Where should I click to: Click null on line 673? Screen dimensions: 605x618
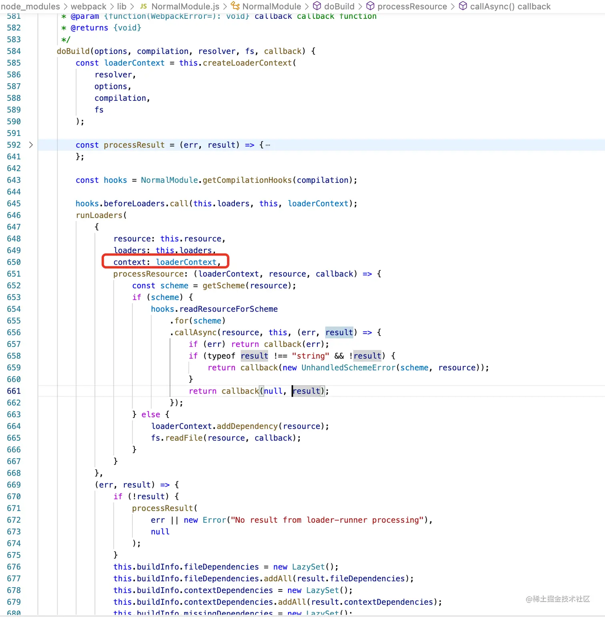click(x=160, y=532)
